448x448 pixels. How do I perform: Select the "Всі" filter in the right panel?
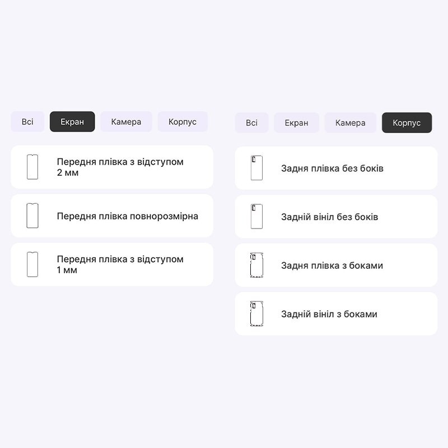[x=251, y=123]
